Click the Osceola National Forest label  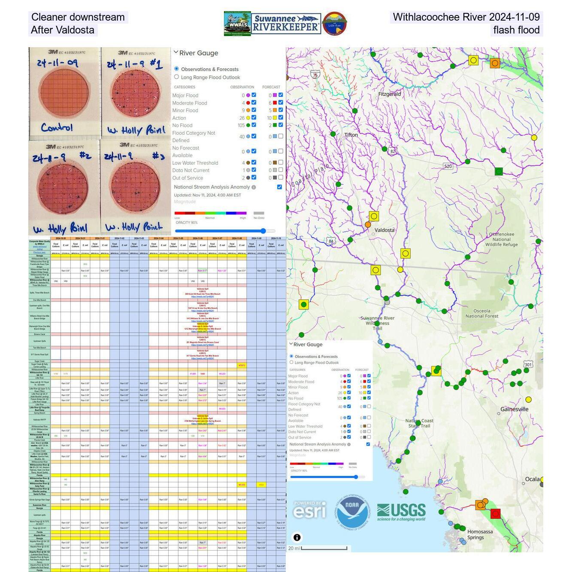(482, 313)
